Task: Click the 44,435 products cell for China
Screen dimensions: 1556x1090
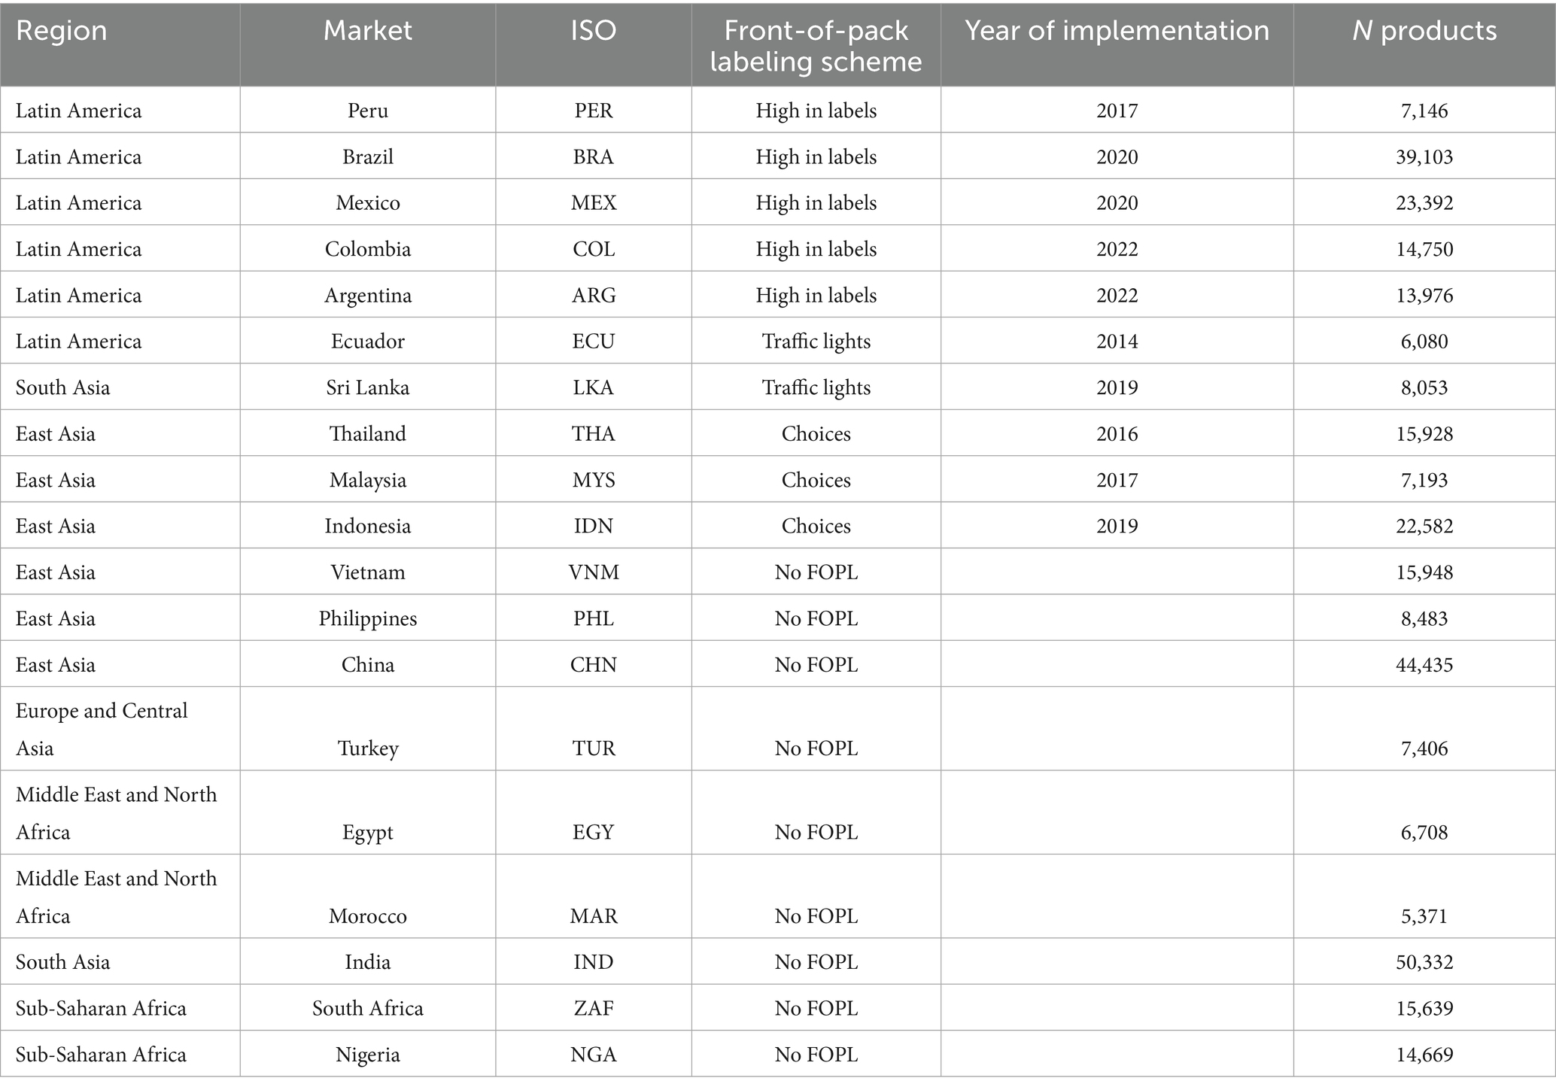Action: [1424, 665]
